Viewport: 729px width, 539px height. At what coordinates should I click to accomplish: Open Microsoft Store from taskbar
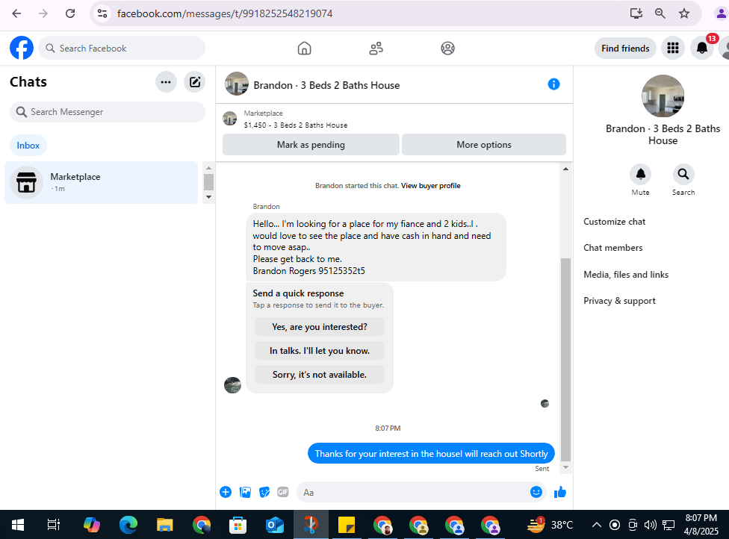238,525
